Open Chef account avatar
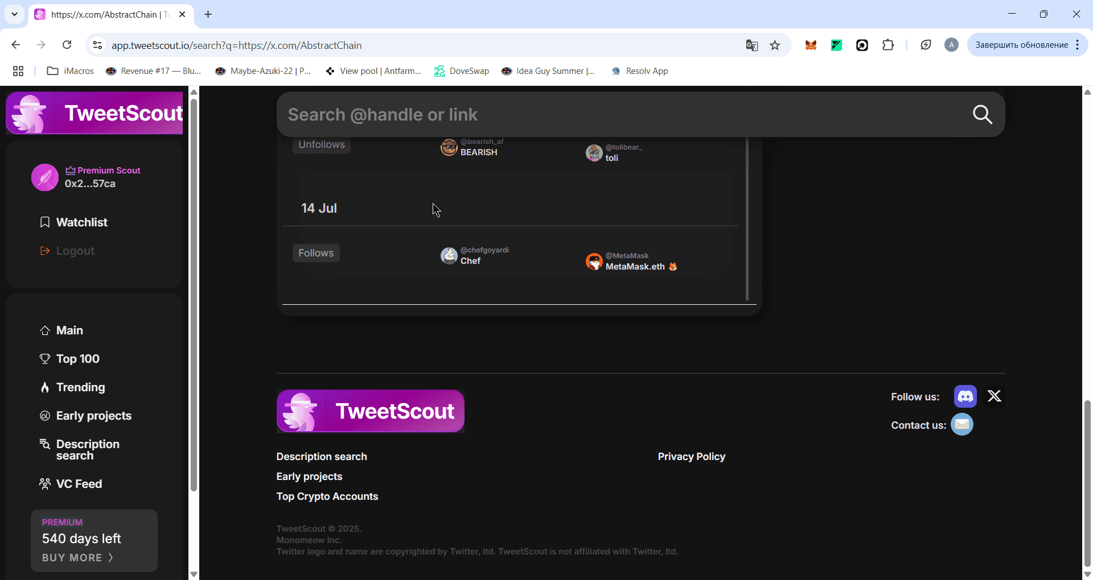The height and width of the screenshot is (580, 1093). 449,256
